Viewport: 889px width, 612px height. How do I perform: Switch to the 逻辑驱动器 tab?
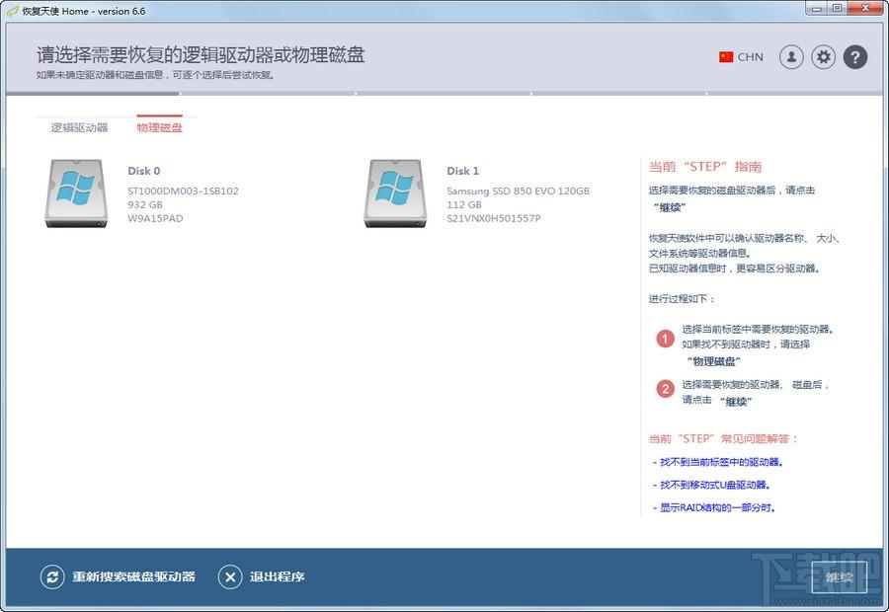(80, 127)
